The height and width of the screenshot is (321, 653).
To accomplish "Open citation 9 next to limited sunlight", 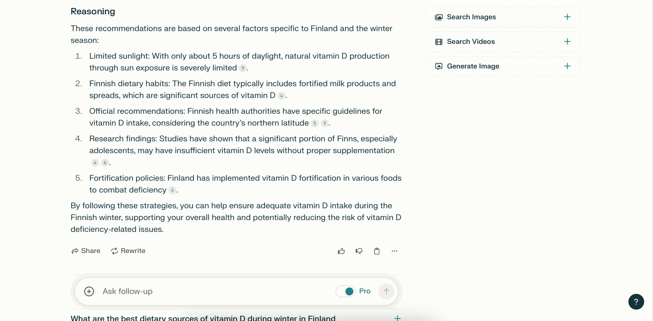I will (x=243, y=68).
